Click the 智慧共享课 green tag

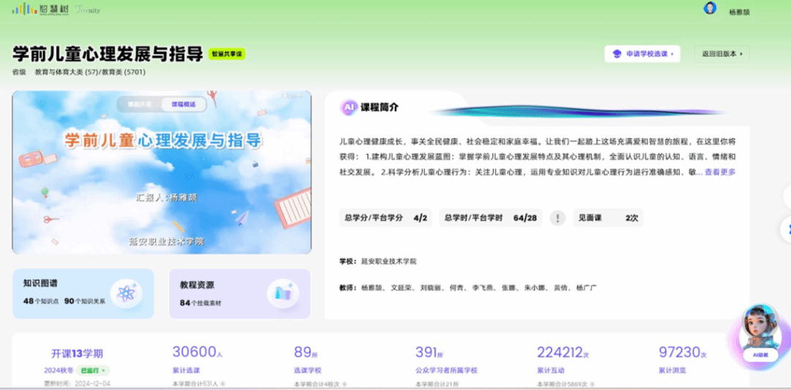click(x=227, y=54)
